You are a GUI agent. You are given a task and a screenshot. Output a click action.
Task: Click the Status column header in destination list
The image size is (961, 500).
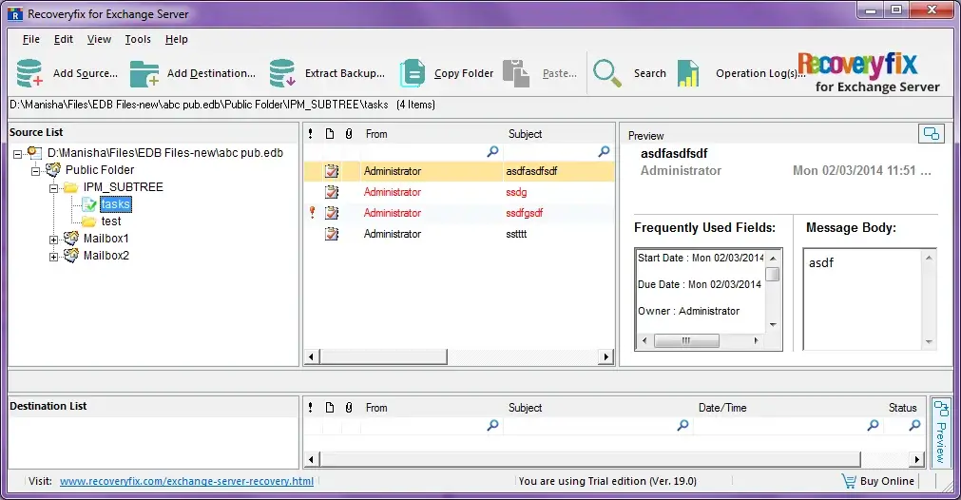click(903, 408)
